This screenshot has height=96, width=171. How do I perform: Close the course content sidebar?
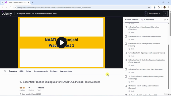coord(168,19)
